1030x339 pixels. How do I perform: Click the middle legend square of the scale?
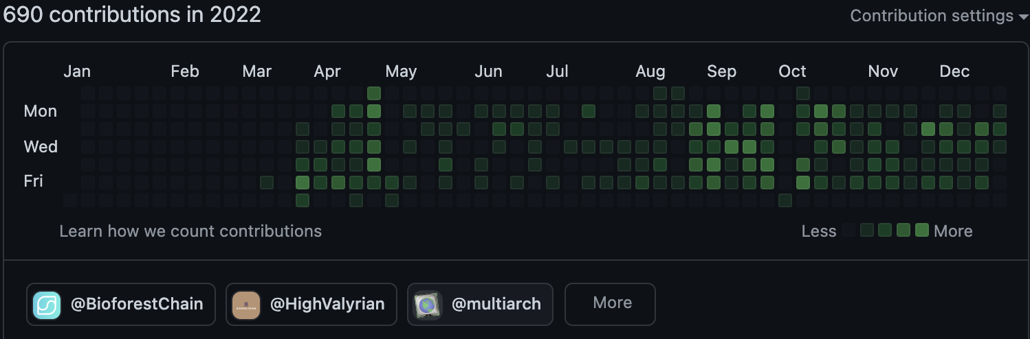[886, 230]
